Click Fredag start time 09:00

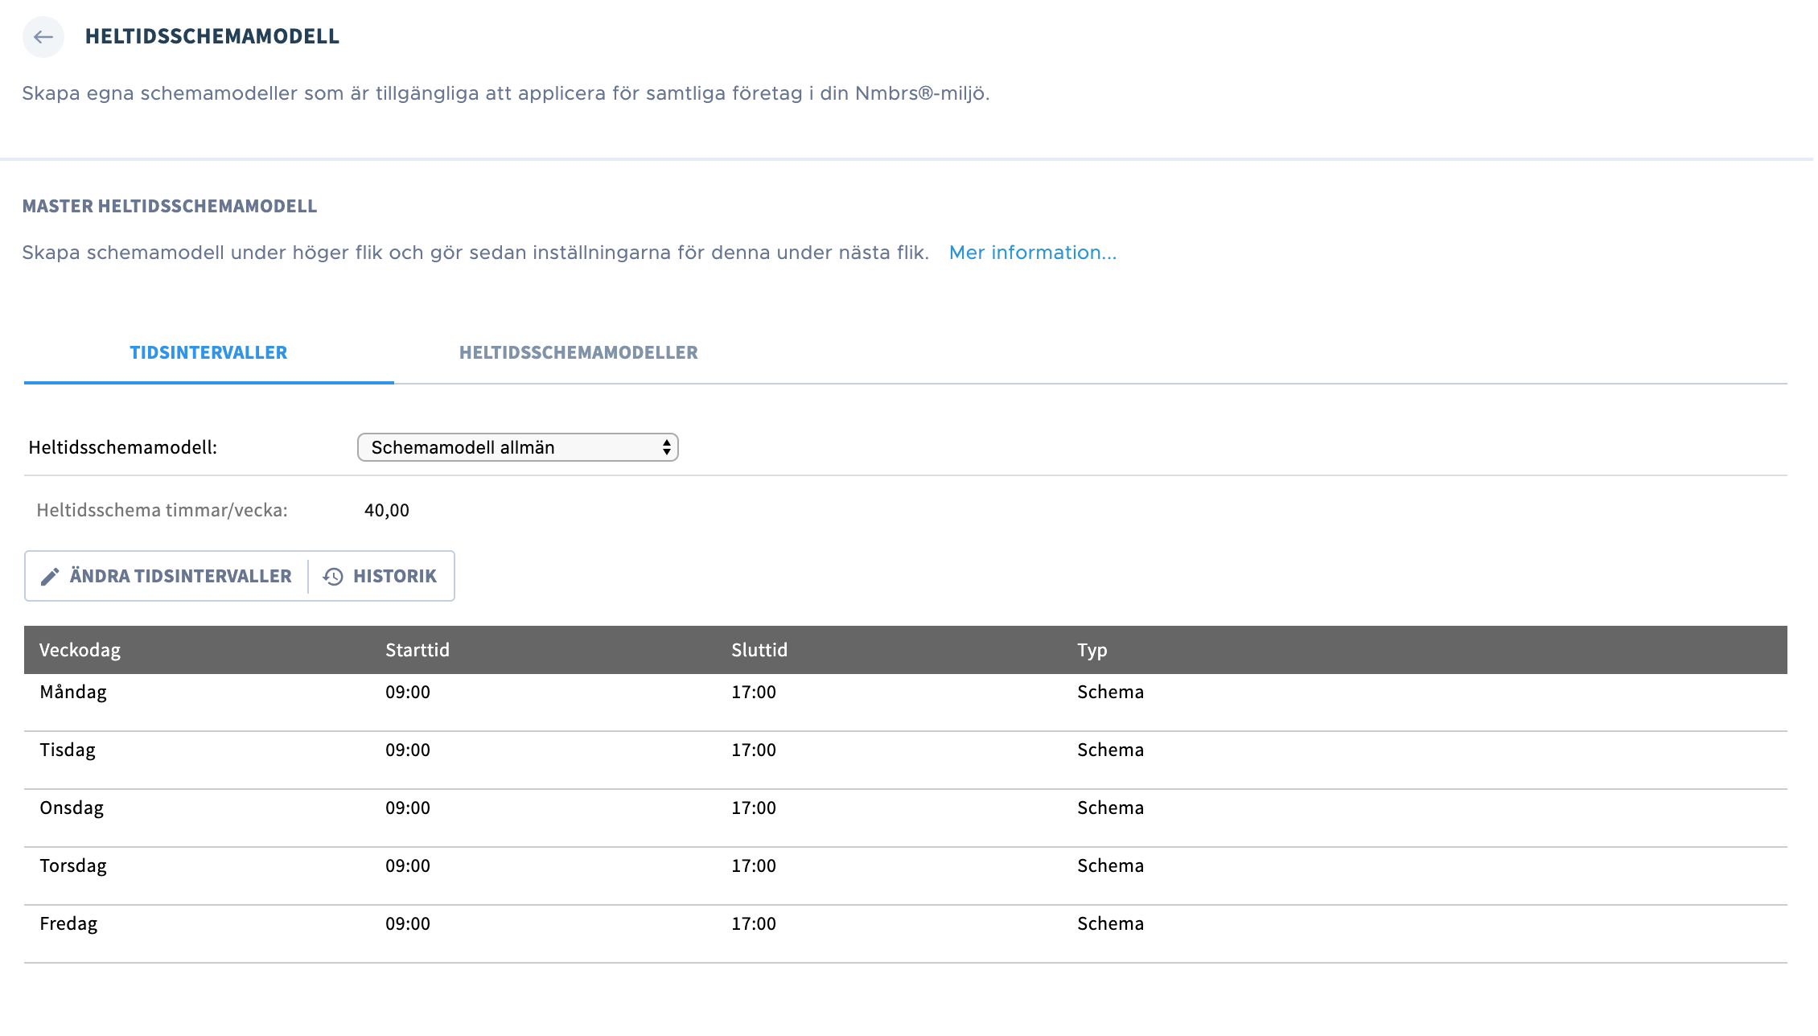tap(408, 923)
